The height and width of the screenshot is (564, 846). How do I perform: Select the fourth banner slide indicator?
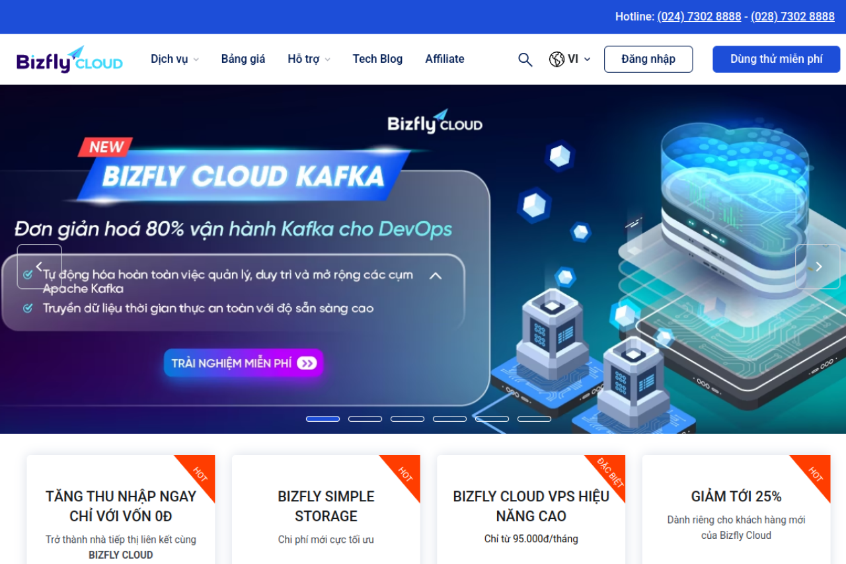pos(449,419)
